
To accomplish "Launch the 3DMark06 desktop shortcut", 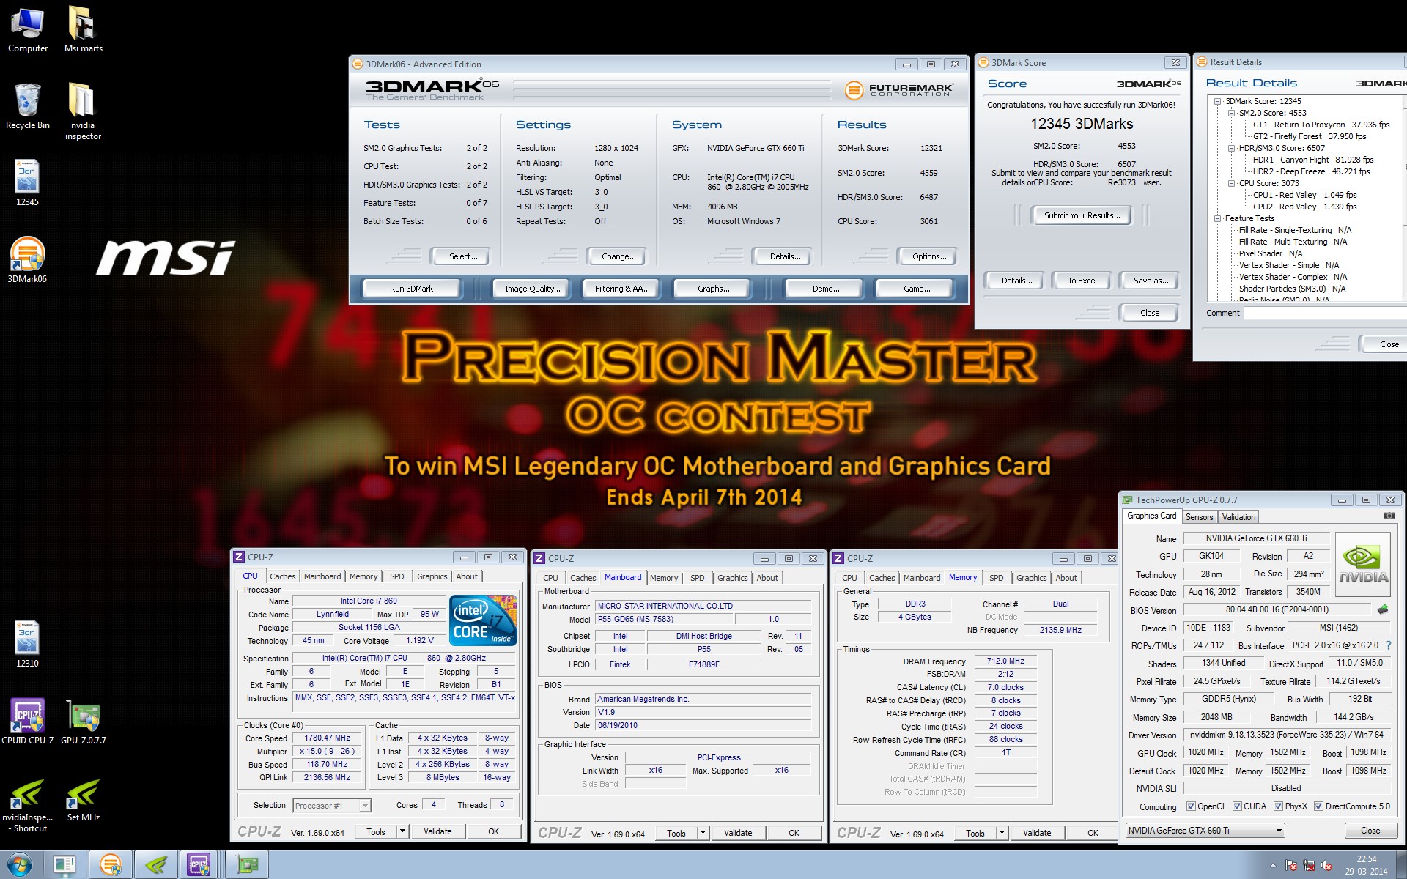I will point(27,260).
